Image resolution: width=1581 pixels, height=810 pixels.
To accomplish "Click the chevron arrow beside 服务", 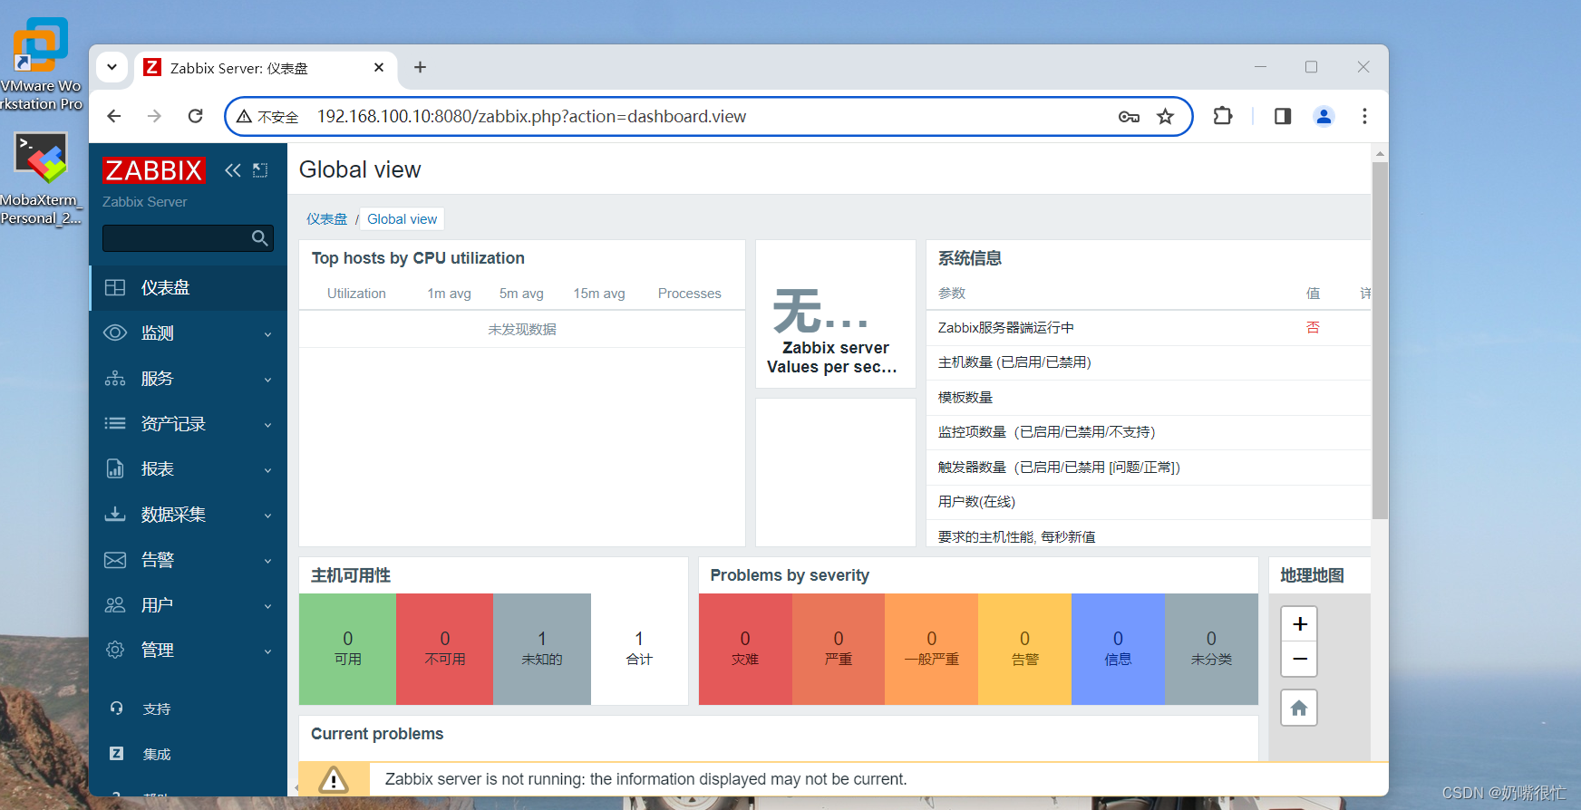I will (267, 380).
